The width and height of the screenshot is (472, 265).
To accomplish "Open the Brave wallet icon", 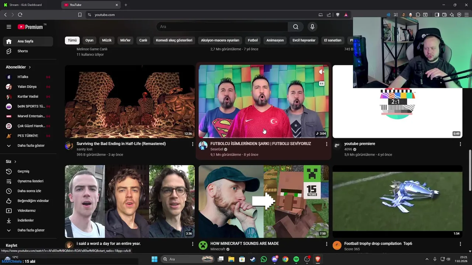I will 444,15.
